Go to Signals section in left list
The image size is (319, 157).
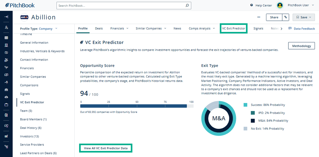(x=25, y=94)
